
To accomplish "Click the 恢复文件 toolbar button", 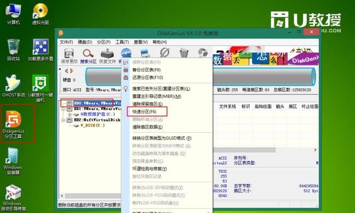I will [107, 56].
